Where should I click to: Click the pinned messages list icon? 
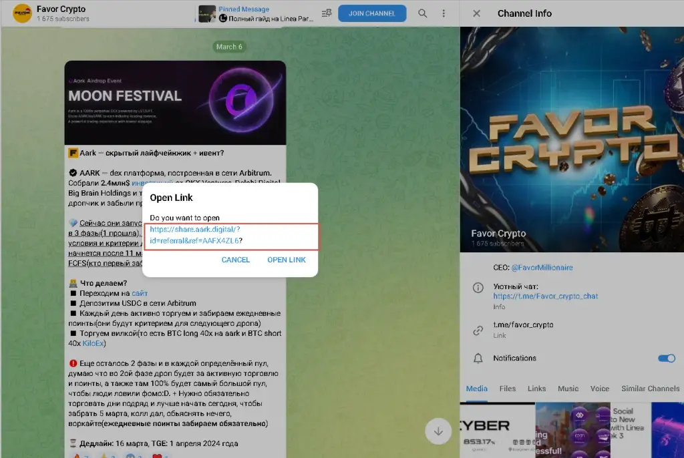point(327,13)
